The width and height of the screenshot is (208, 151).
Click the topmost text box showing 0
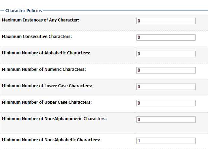pyautogui.click(x=166, y=21)
